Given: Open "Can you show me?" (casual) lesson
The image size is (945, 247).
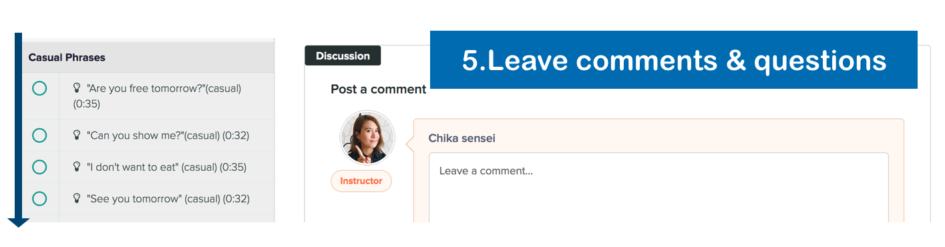Looking at the screenshot, I should coord(168,136).
